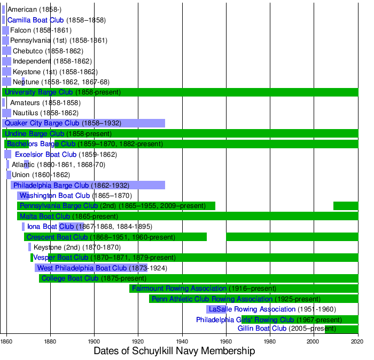This screenshot has height=360, width=374.
Task: Open the Malta Boat Club link
Action: click(x=44, y=216)
